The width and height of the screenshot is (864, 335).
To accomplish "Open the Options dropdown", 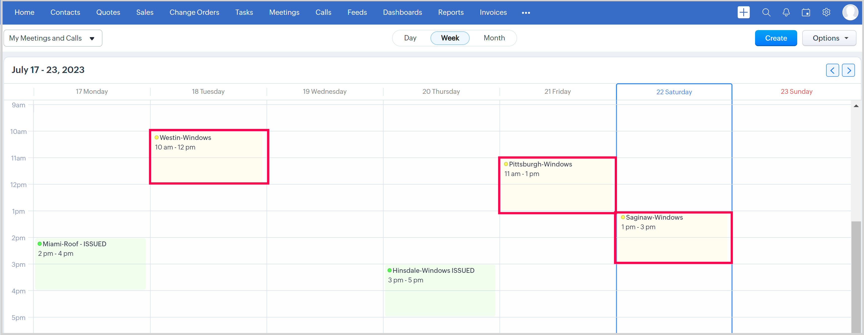I will tap(829, 38).
